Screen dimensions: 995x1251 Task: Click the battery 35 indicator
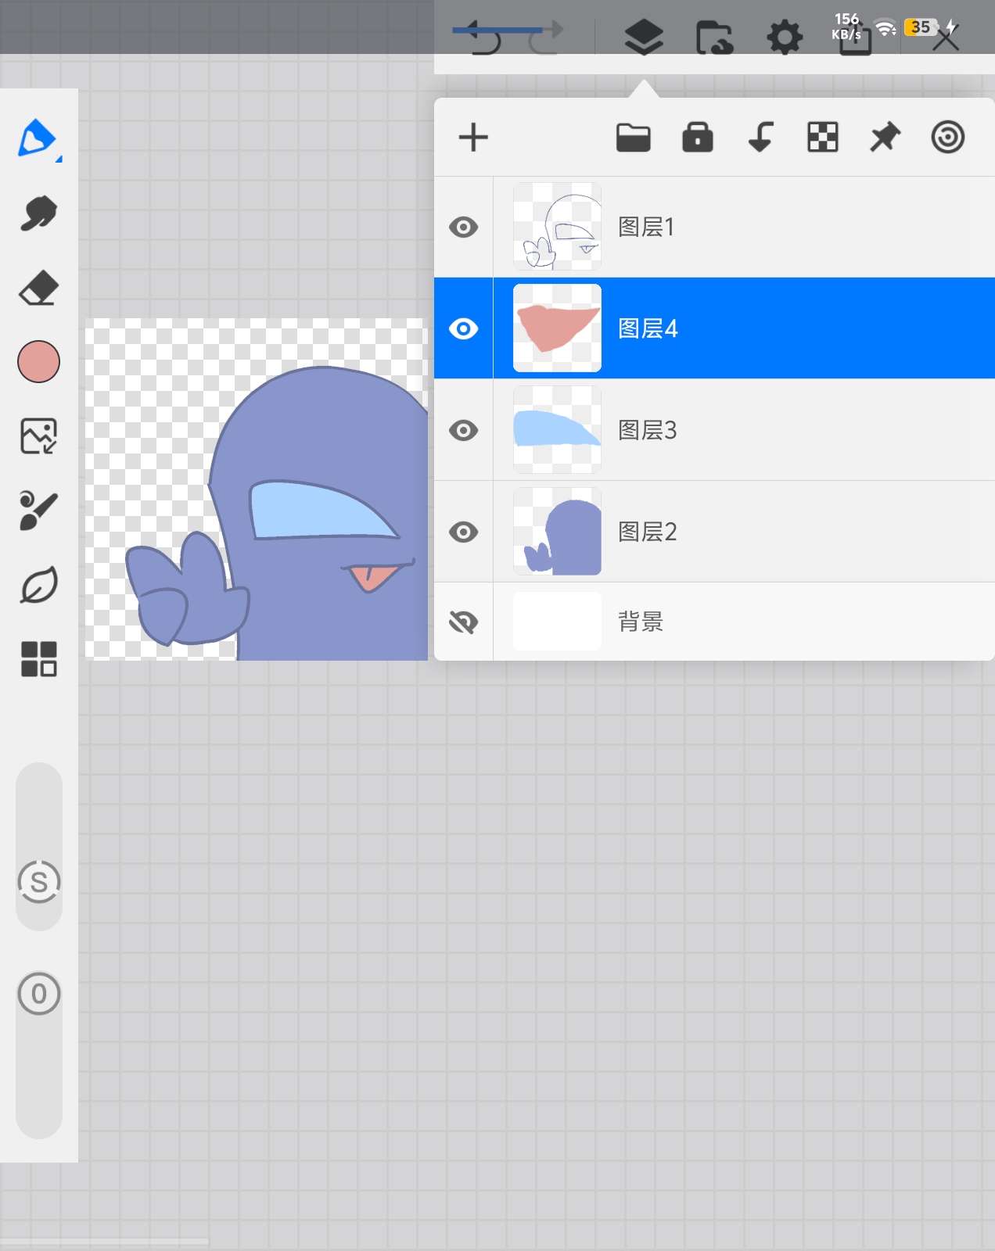(x=921, y=27)
